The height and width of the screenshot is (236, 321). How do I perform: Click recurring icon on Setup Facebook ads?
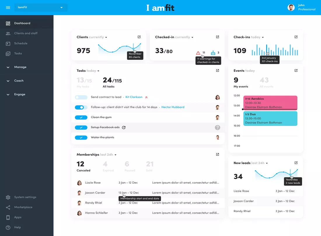coord(124,128)
